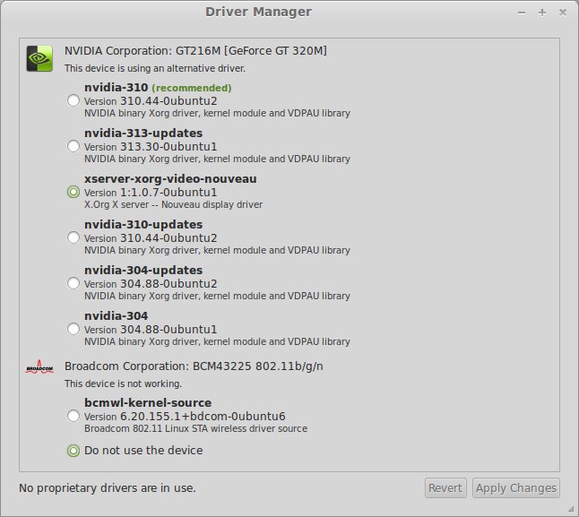
Task: Click 'nvidia-310-updates' driver name
Action: (143, 225)
